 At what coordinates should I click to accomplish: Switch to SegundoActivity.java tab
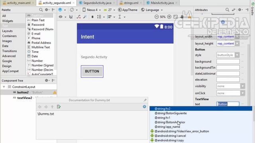pos(97,3)
